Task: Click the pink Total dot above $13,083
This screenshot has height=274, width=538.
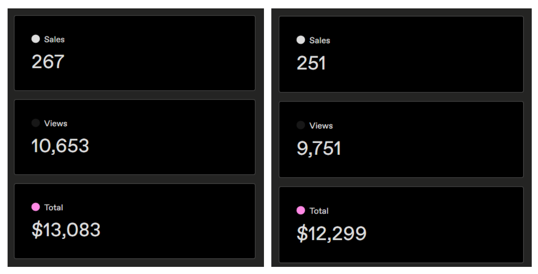Action: (36, 207)
